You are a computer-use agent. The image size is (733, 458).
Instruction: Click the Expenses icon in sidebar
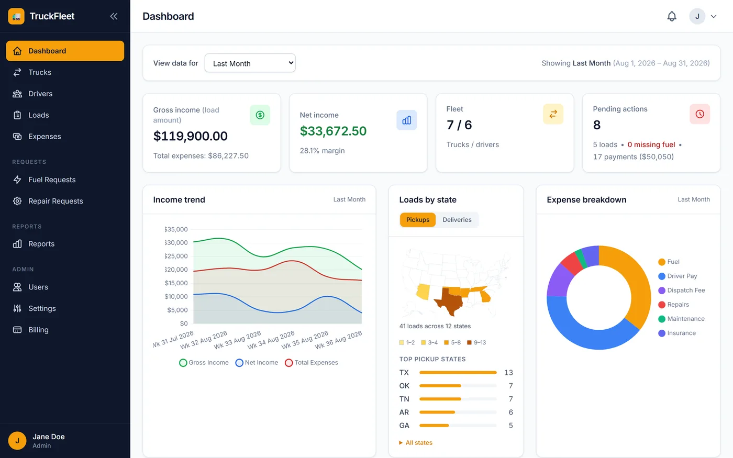click(x=17, y=137)
